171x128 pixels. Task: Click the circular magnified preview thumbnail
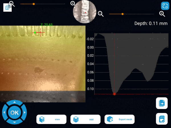point(85,12)
